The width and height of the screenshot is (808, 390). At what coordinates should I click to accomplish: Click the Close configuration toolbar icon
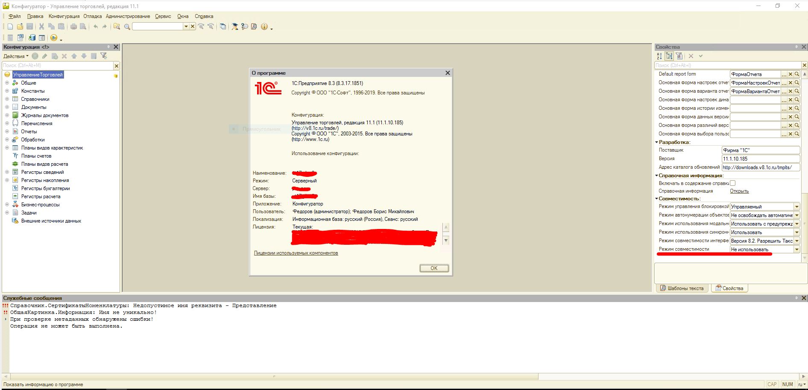point(20,38)
